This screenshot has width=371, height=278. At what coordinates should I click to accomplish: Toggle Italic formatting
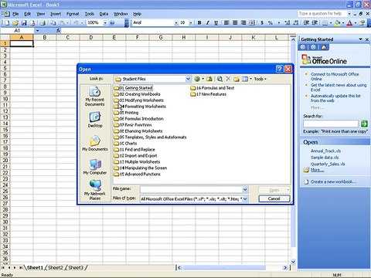[x=207, y=23]
